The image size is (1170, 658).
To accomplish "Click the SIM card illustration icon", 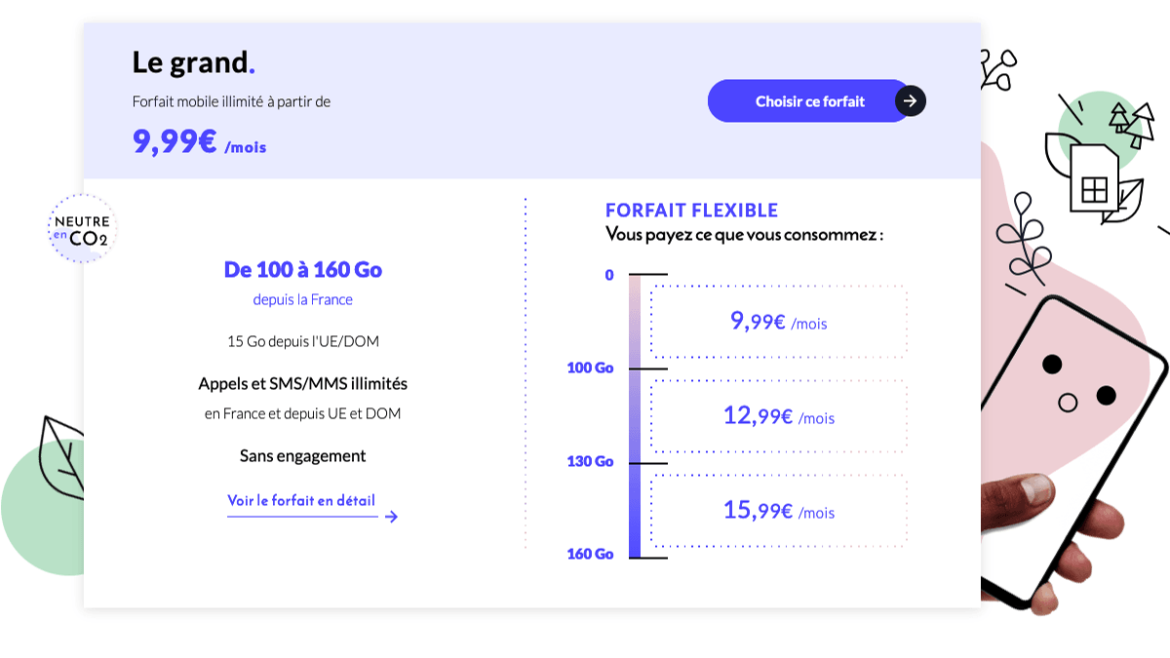I will [x=1093, y=180].
